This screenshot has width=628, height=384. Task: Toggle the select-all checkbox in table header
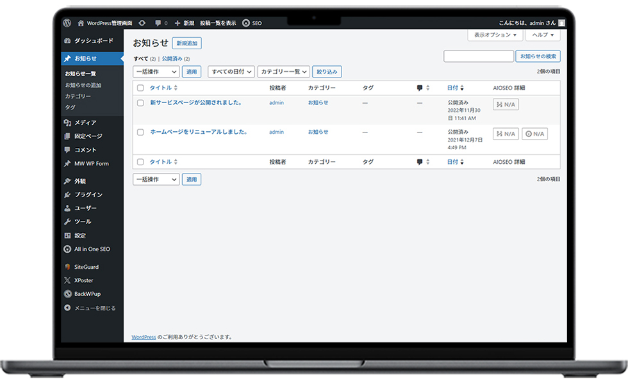[x=140, y=88]
